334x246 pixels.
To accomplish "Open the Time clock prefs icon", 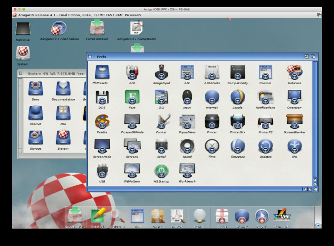I will 212,146.
